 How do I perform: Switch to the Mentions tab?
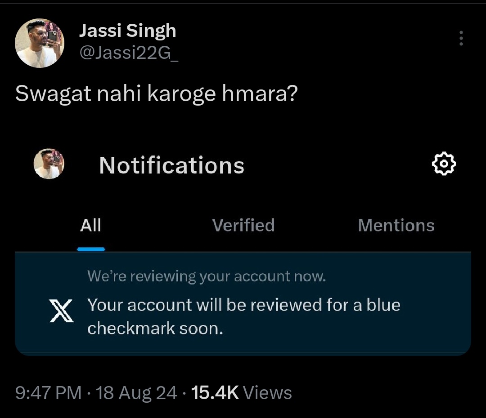(x=396, y=225)
